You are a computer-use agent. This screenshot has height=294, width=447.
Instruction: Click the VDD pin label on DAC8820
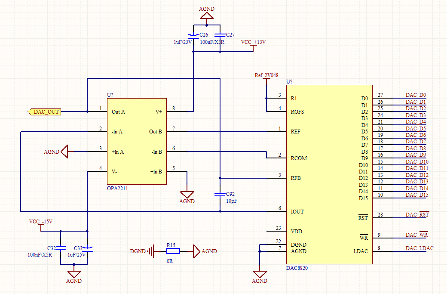(297, 232)
